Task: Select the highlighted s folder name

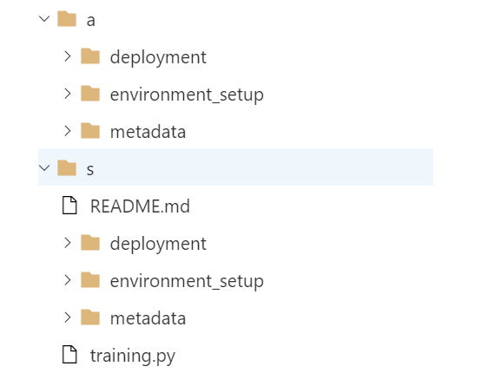Action: point(90,169)
